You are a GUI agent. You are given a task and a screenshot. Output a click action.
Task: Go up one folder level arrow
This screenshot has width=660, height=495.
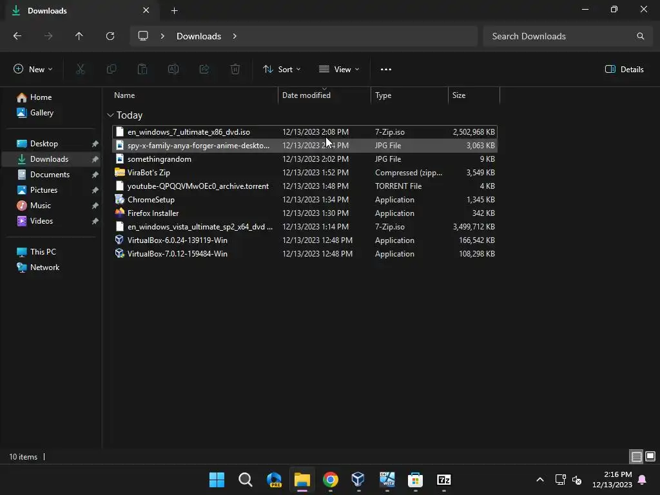pyautogui.click(x=79, y=36)
